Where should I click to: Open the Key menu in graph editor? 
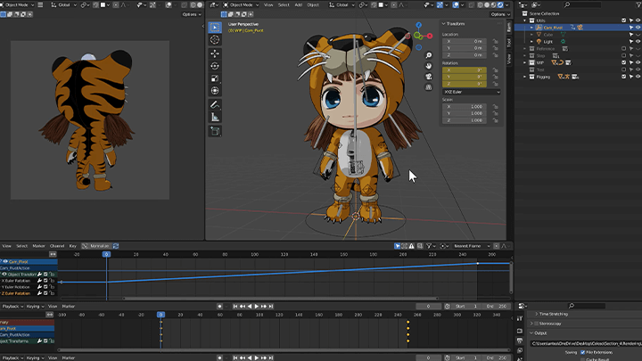point(73,246)
